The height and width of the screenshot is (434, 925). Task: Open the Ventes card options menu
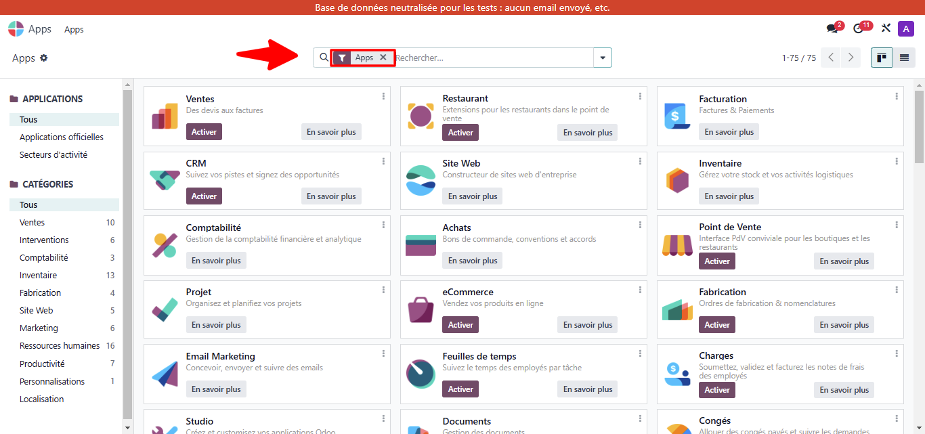[x=383, y=96]
